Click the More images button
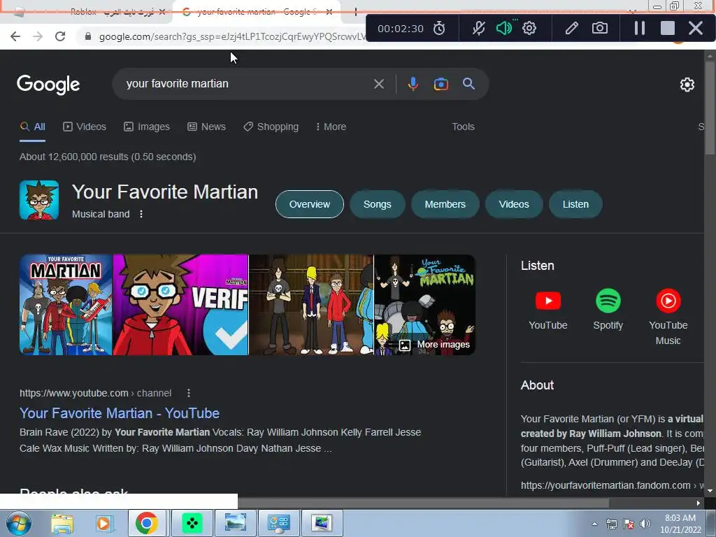This screenshot has height=537, width=716. pos(434,345)
